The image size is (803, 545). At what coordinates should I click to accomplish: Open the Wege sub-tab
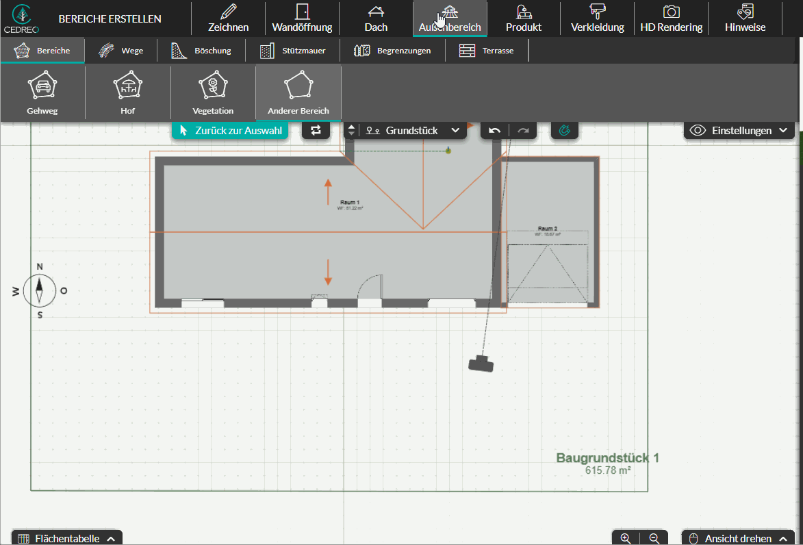120,51
